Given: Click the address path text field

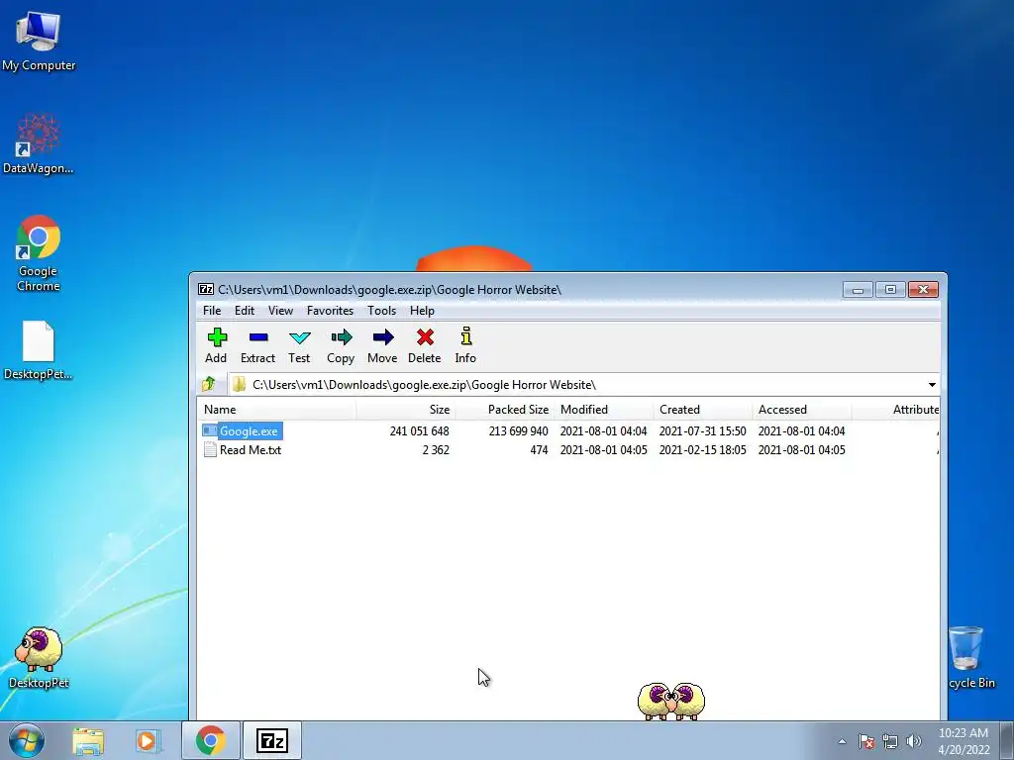Looking at the screenshot, I should coord(575,385).
